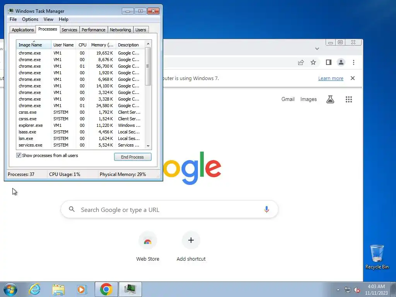Select the services.exe process row
This screenshot has width=396, height=297.
click(81, 145)
